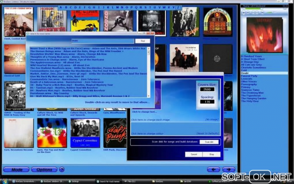Click the '[No image]' link in settings

[x=212, y=119]
